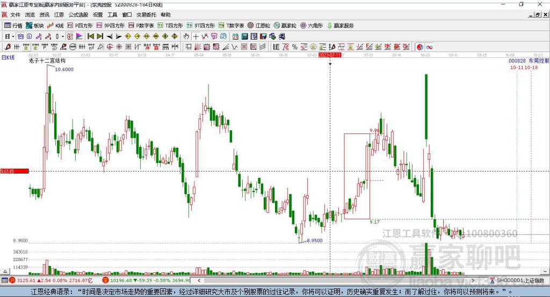Open the 江恩 menu
550x297 pixels.
[59, 14]
